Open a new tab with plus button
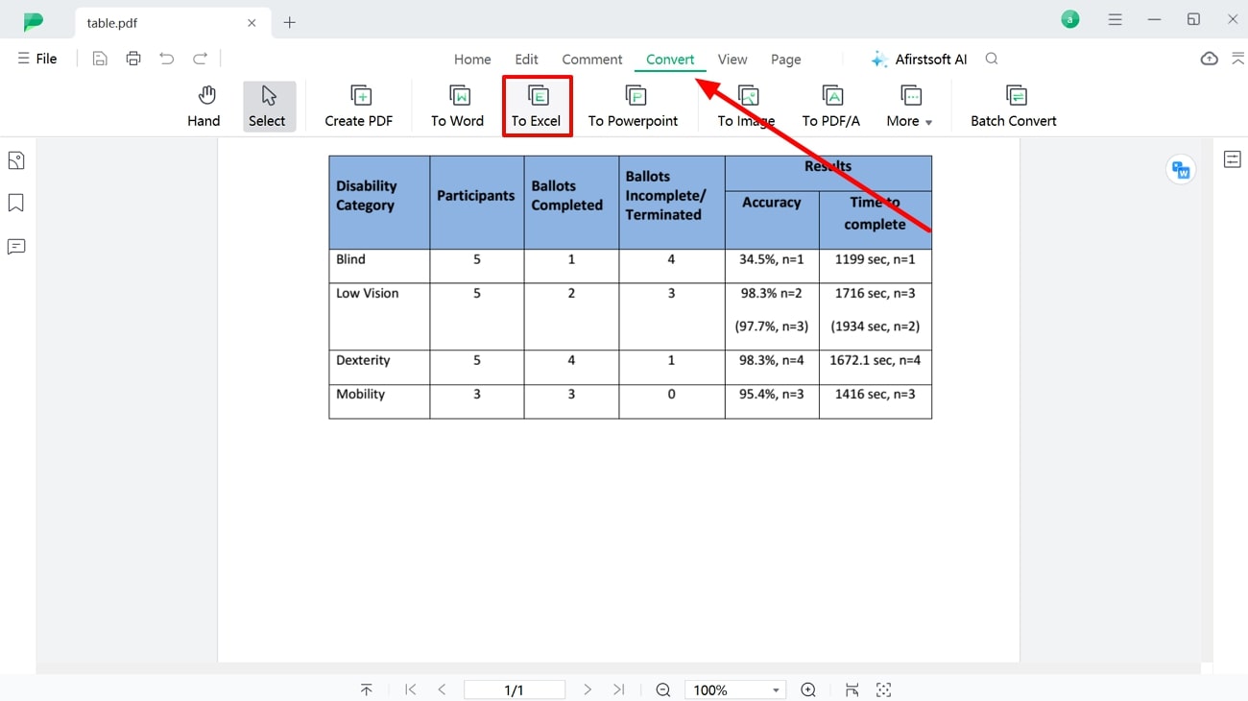This screenshot has width=1248, height=701. pyautogui.click(x=289, y=22)
